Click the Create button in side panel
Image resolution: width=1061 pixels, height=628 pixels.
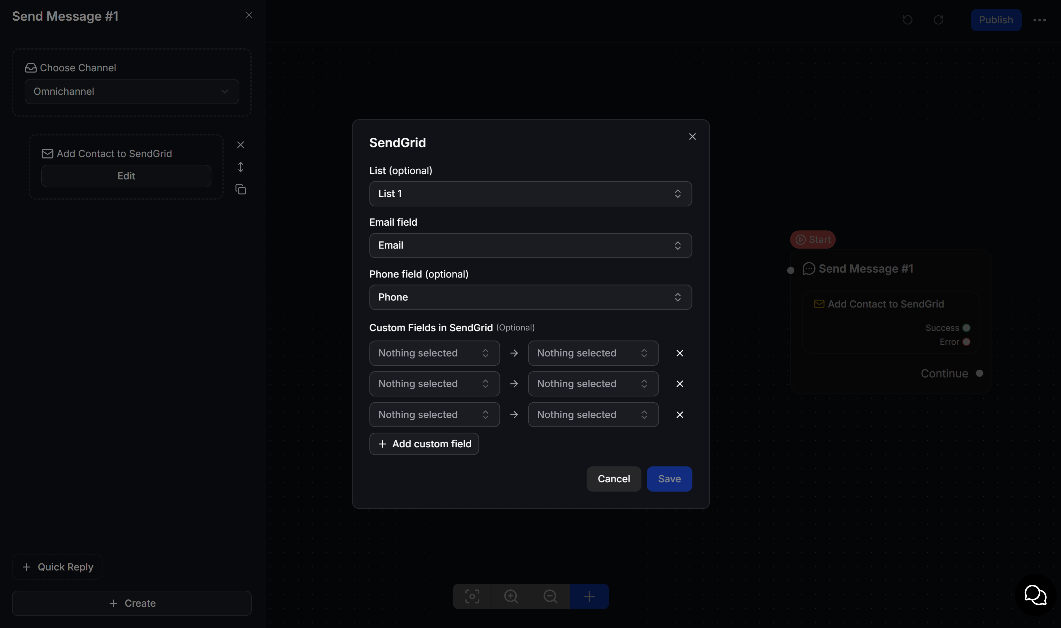coord(132,603)
